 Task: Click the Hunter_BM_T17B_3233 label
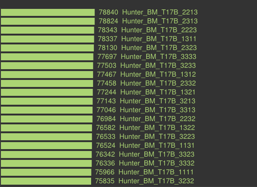click(x=158, y=65)
